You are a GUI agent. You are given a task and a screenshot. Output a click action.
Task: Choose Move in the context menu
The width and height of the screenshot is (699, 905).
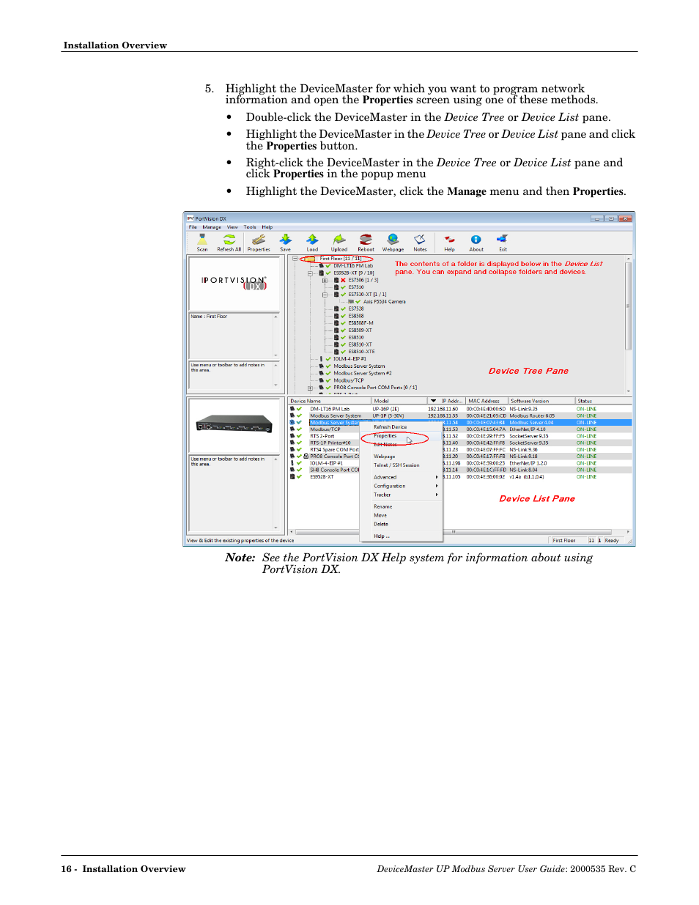(x=380, y=515)
